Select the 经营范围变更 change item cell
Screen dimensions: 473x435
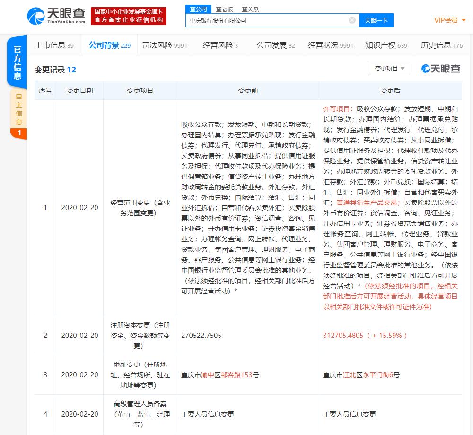(140, 208)
